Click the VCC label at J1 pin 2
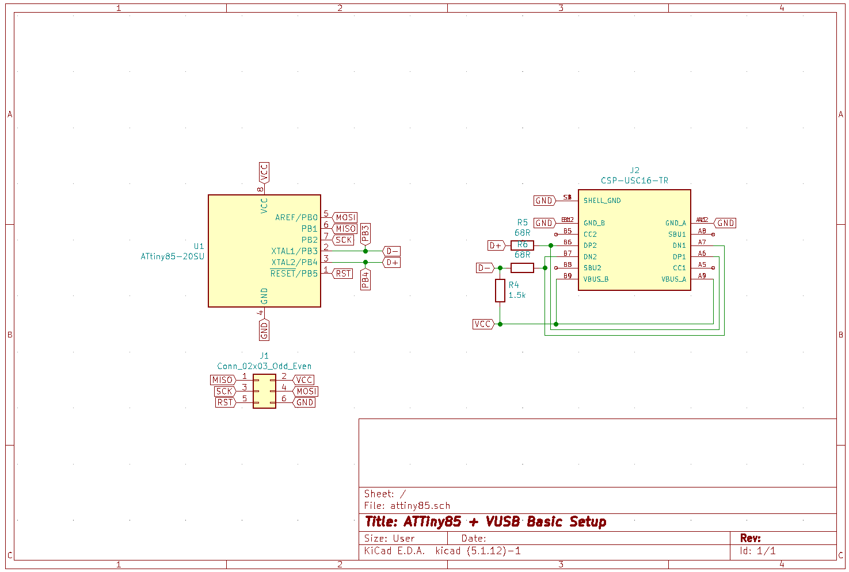The image size is (849, 572). [x=303, y=380]
